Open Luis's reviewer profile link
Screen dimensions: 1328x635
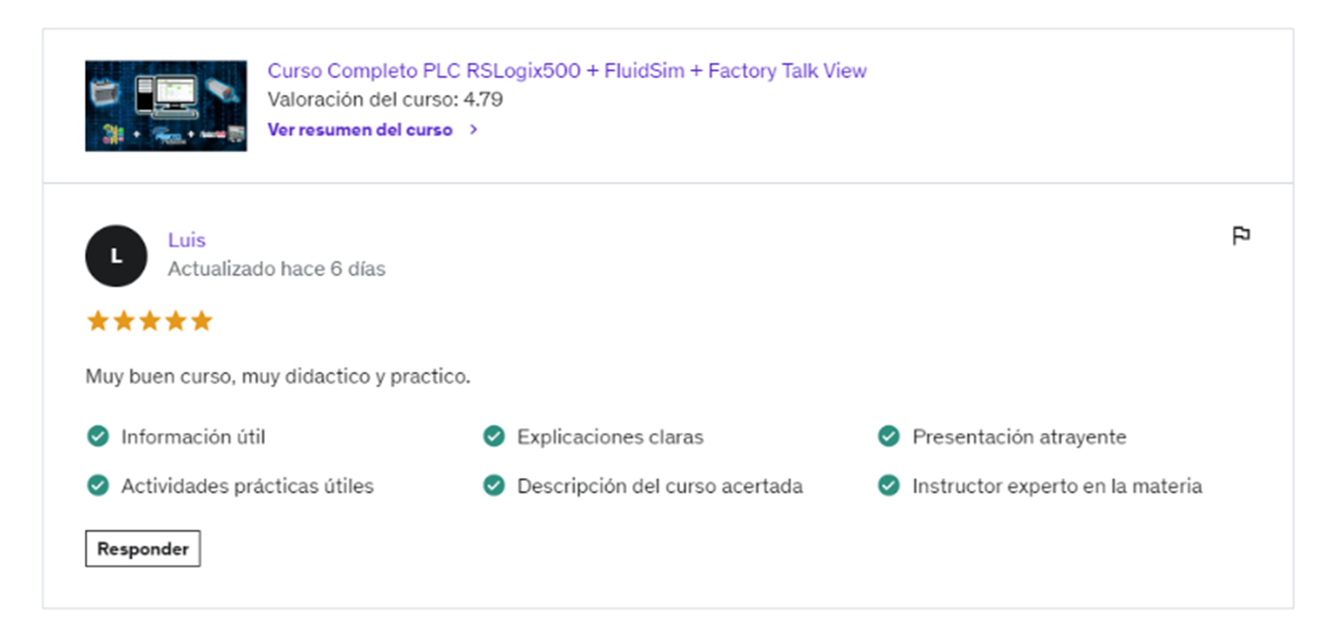(186, 240)
